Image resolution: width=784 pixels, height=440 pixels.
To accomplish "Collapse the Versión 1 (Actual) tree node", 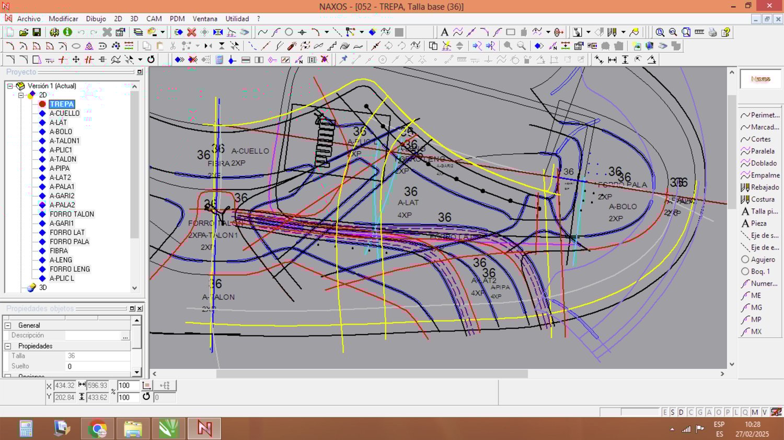I will pyautogui.click(x=10, y=86).
